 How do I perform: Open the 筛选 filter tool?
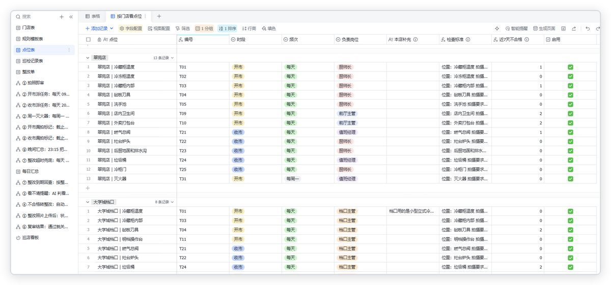(x=183, y=28)
